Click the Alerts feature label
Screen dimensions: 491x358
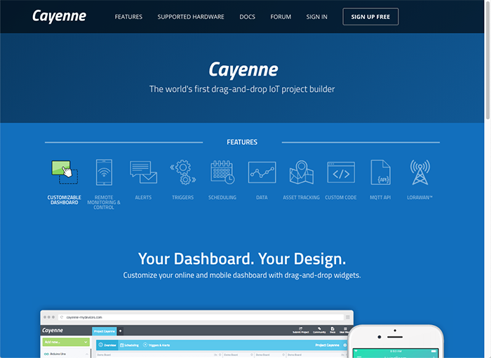click(143, 198)
